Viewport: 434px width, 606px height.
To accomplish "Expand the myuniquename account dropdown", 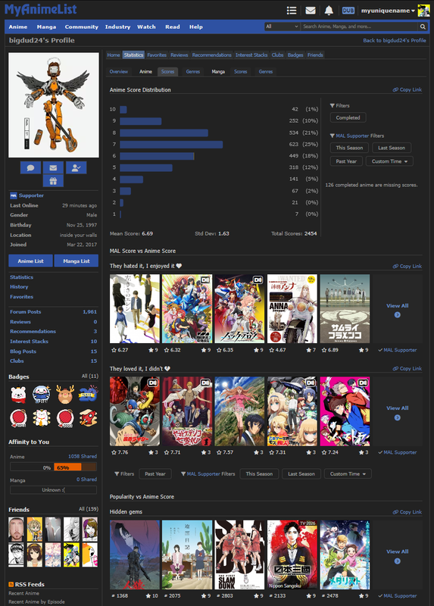I will (x=388, y=11).
